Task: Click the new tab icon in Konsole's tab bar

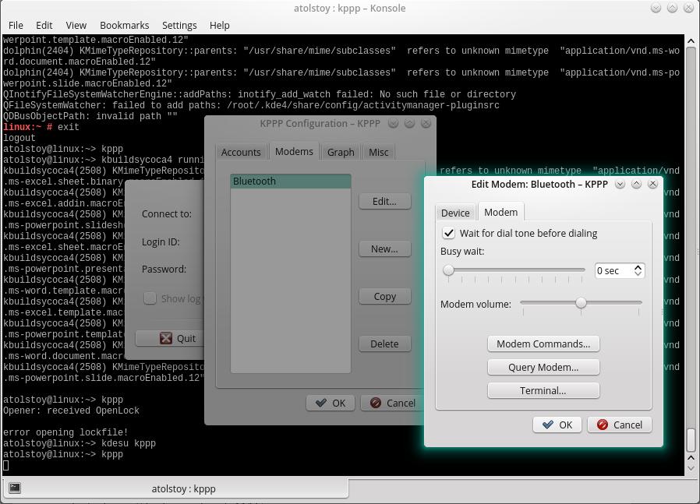Action: tap(15, 488)
